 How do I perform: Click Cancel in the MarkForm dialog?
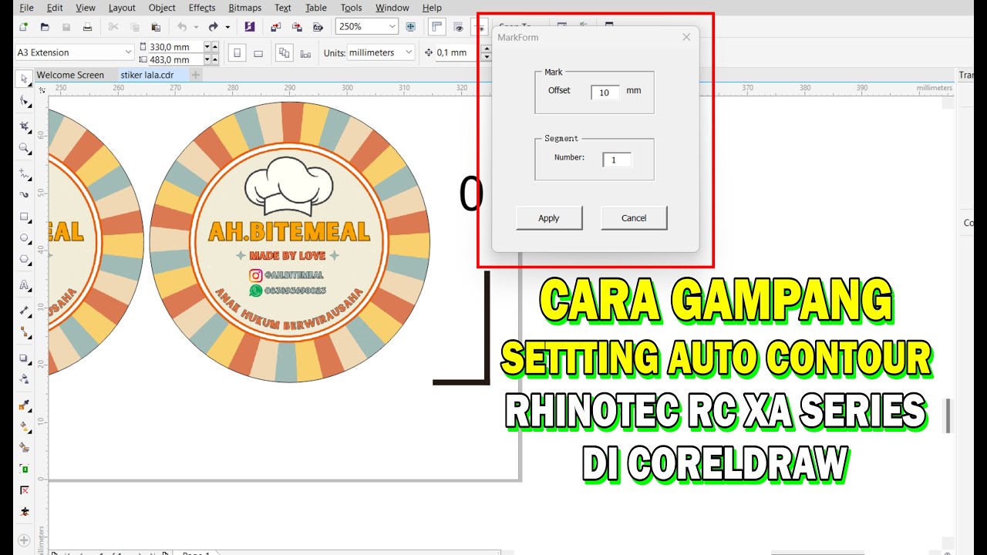click(x=634, y=218)
